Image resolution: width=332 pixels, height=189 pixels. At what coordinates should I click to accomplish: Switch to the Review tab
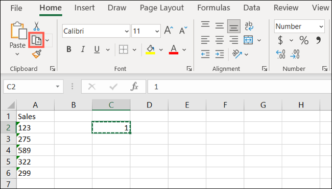(286, 8)
